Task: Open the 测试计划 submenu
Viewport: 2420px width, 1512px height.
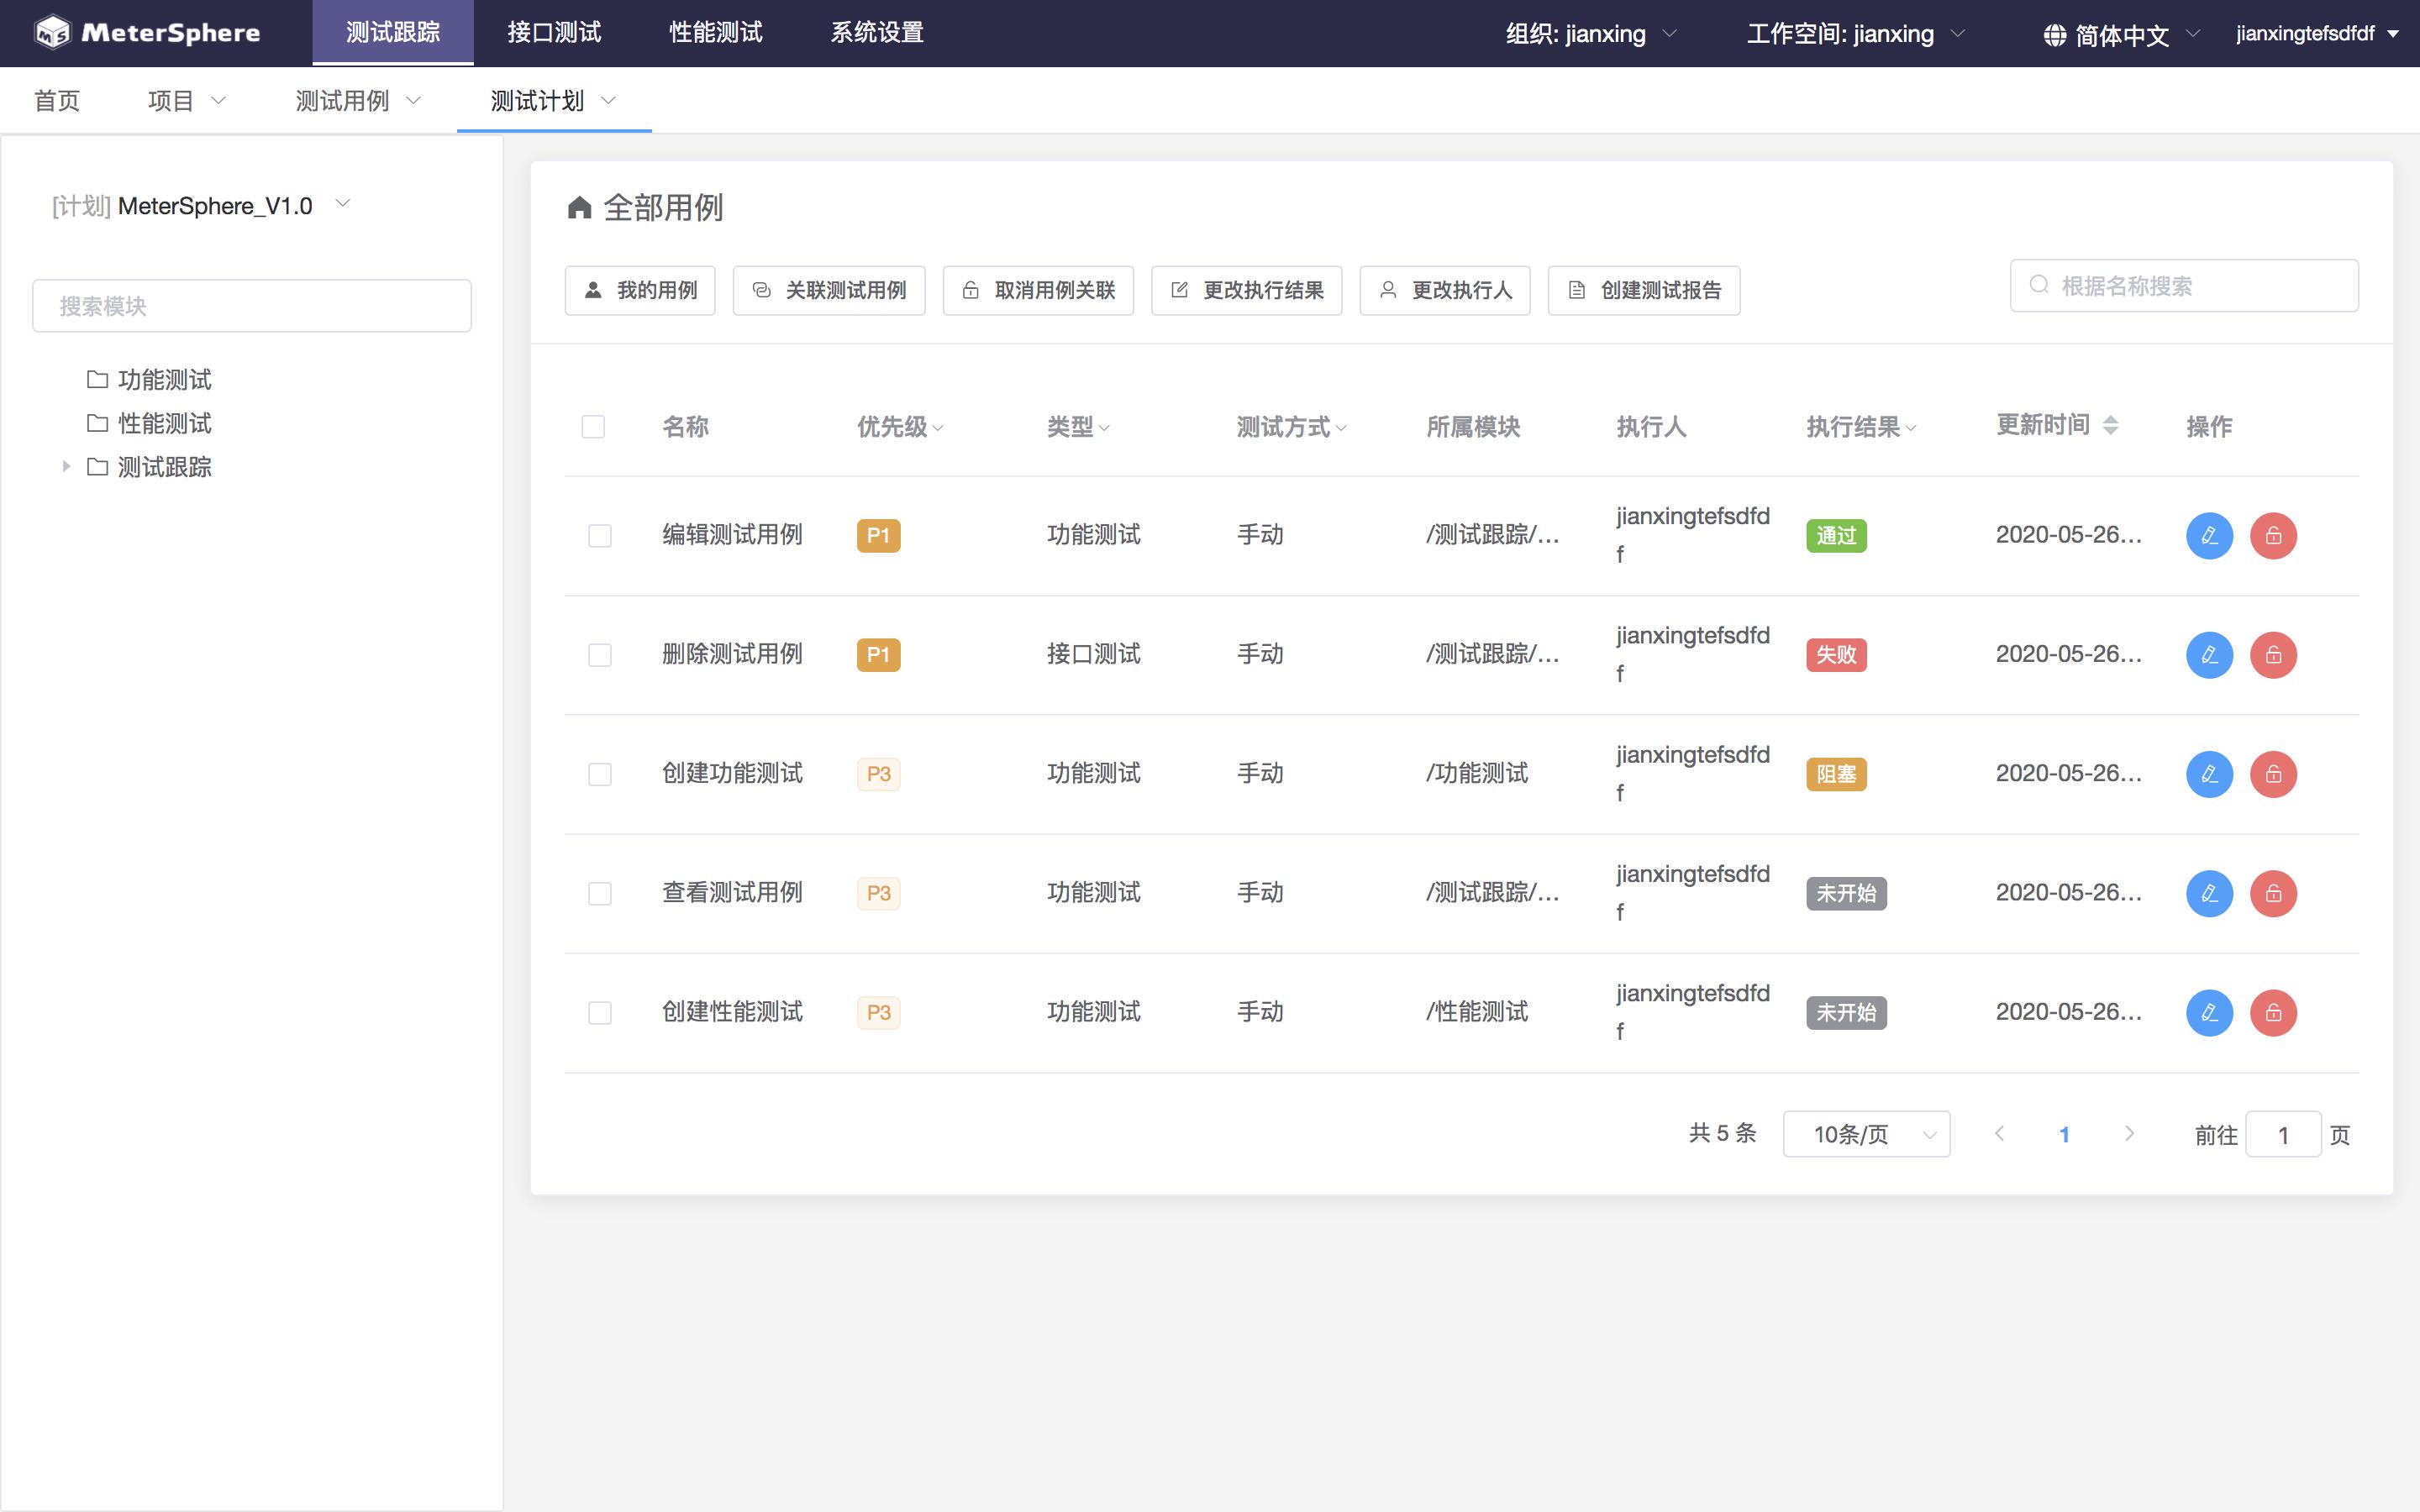Action: click(x=554, y=100)
